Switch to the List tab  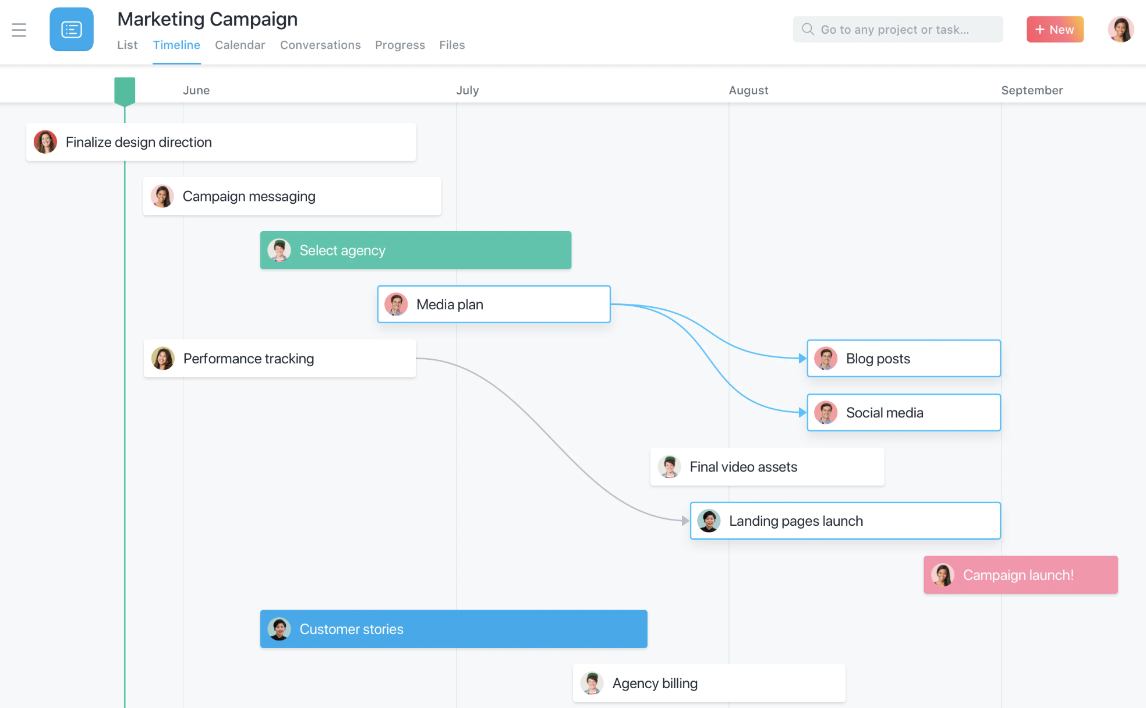127,45
